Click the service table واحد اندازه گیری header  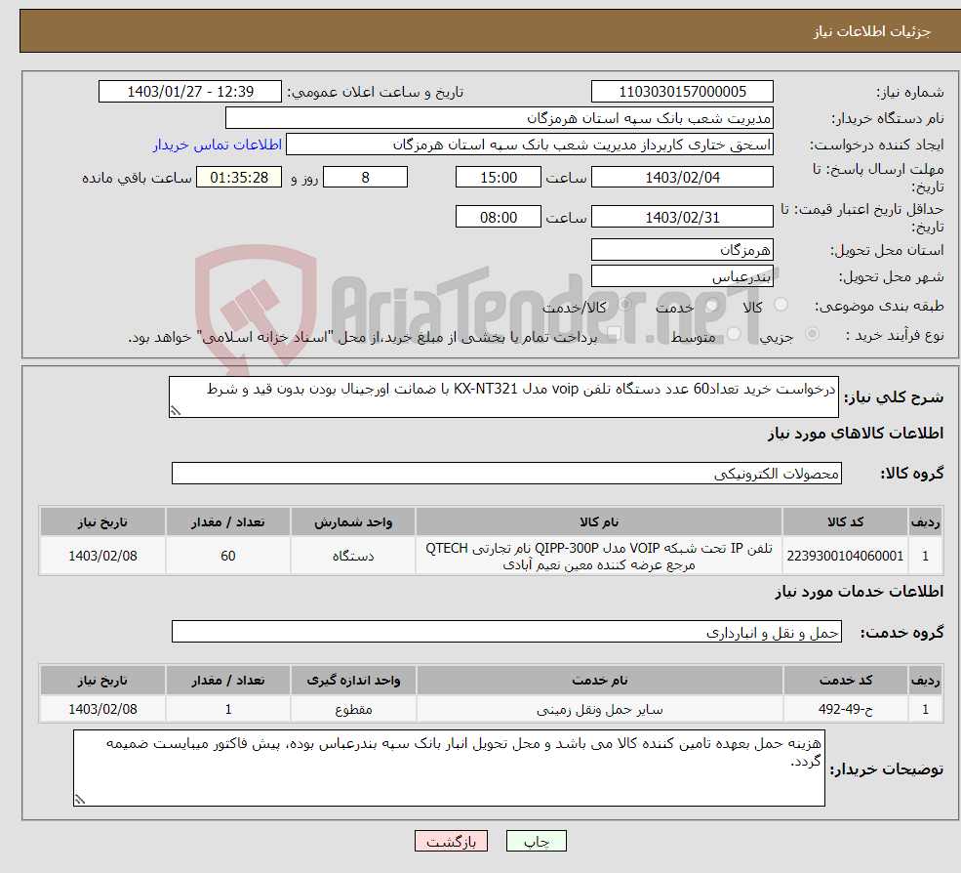(353, 680)
